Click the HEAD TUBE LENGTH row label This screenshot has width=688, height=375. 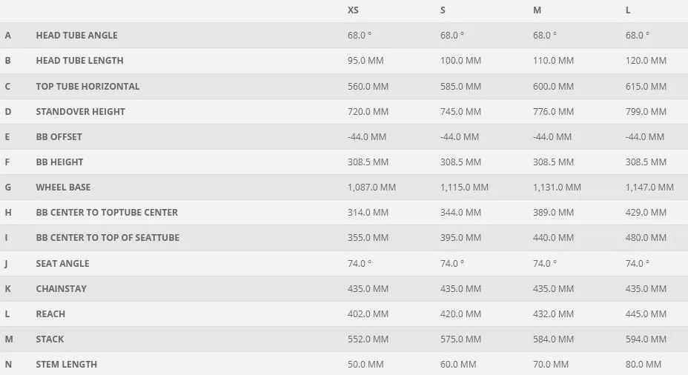(79, 61)
